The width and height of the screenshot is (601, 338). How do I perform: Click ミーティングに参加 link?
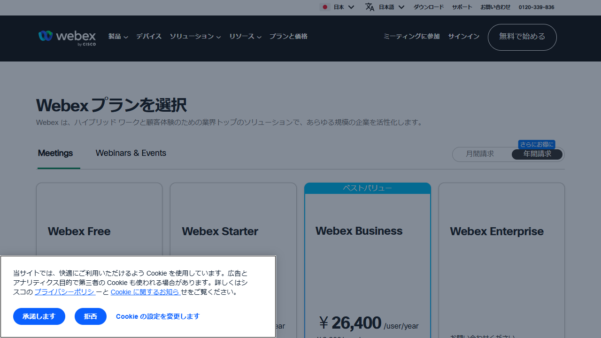coord(411,37)
